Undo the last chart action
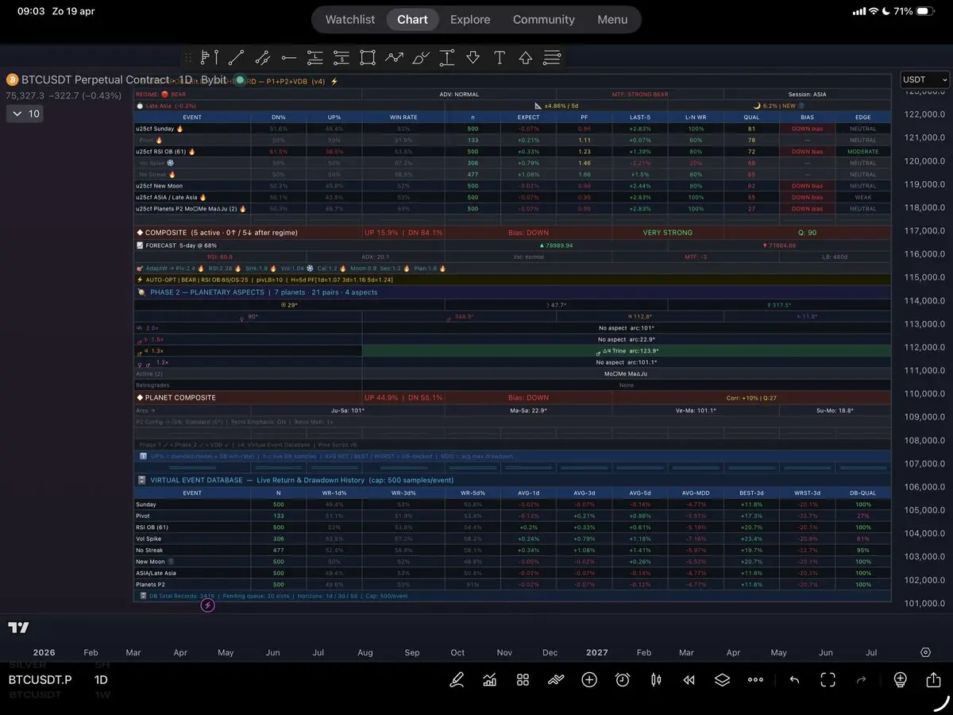953x715 pixels. coord(794,680)
